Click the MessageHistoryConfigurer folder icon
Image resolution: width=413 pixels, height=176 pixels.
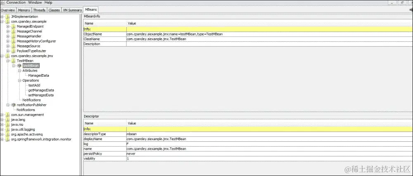(14, 41)
